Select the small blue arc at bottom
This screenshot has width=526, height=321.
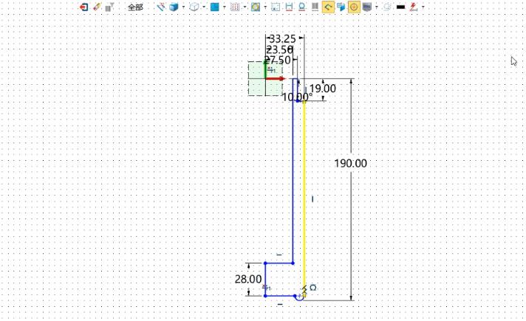299,299
